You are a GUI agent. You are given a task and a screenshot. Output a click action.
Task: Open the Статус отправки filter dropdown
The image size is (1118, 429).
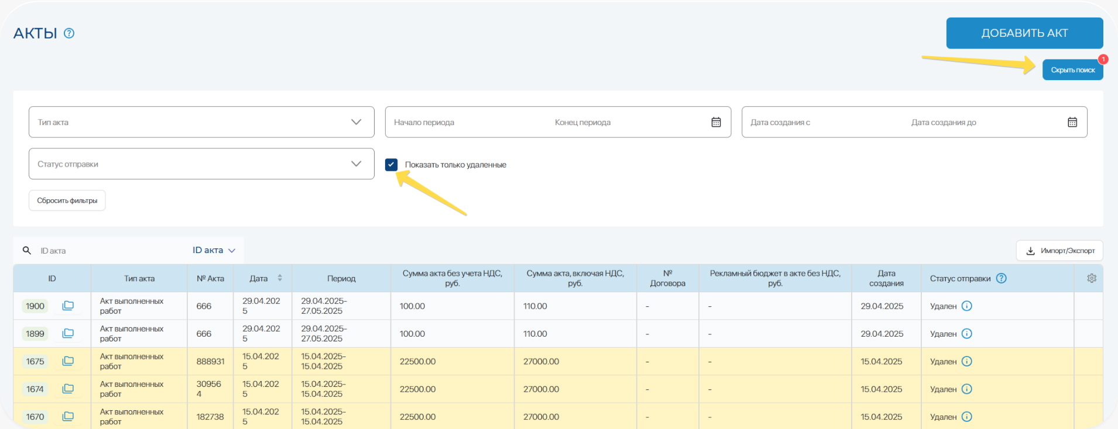tap(201, 164)
